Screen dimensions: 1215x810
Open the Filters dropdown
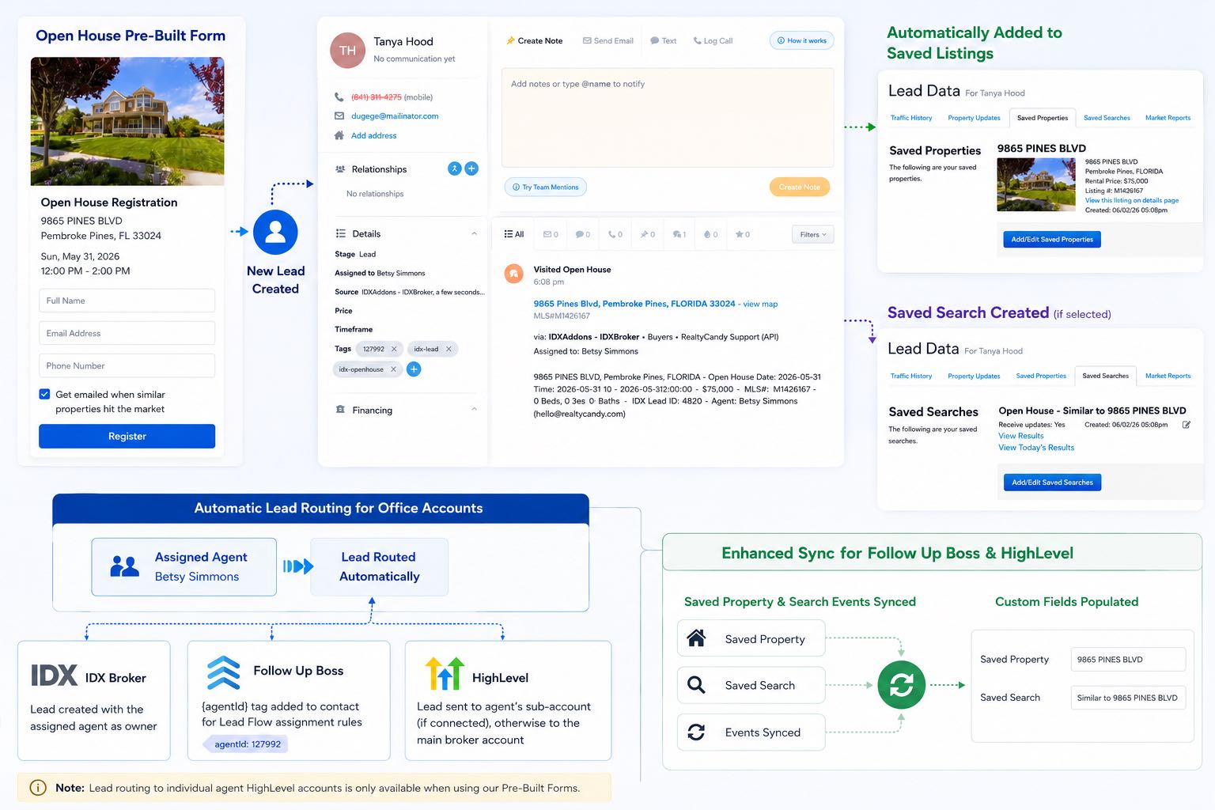coord(813,235)
